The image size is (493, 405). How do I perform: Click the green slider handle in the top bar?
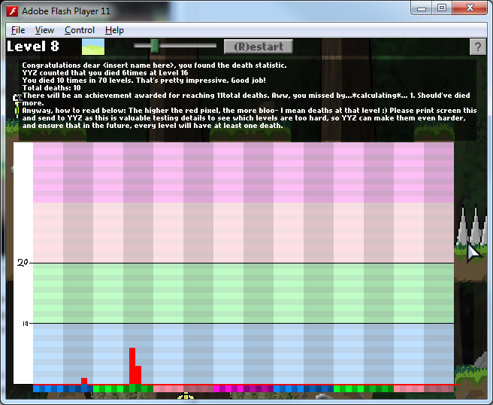(x=155, y=46)
